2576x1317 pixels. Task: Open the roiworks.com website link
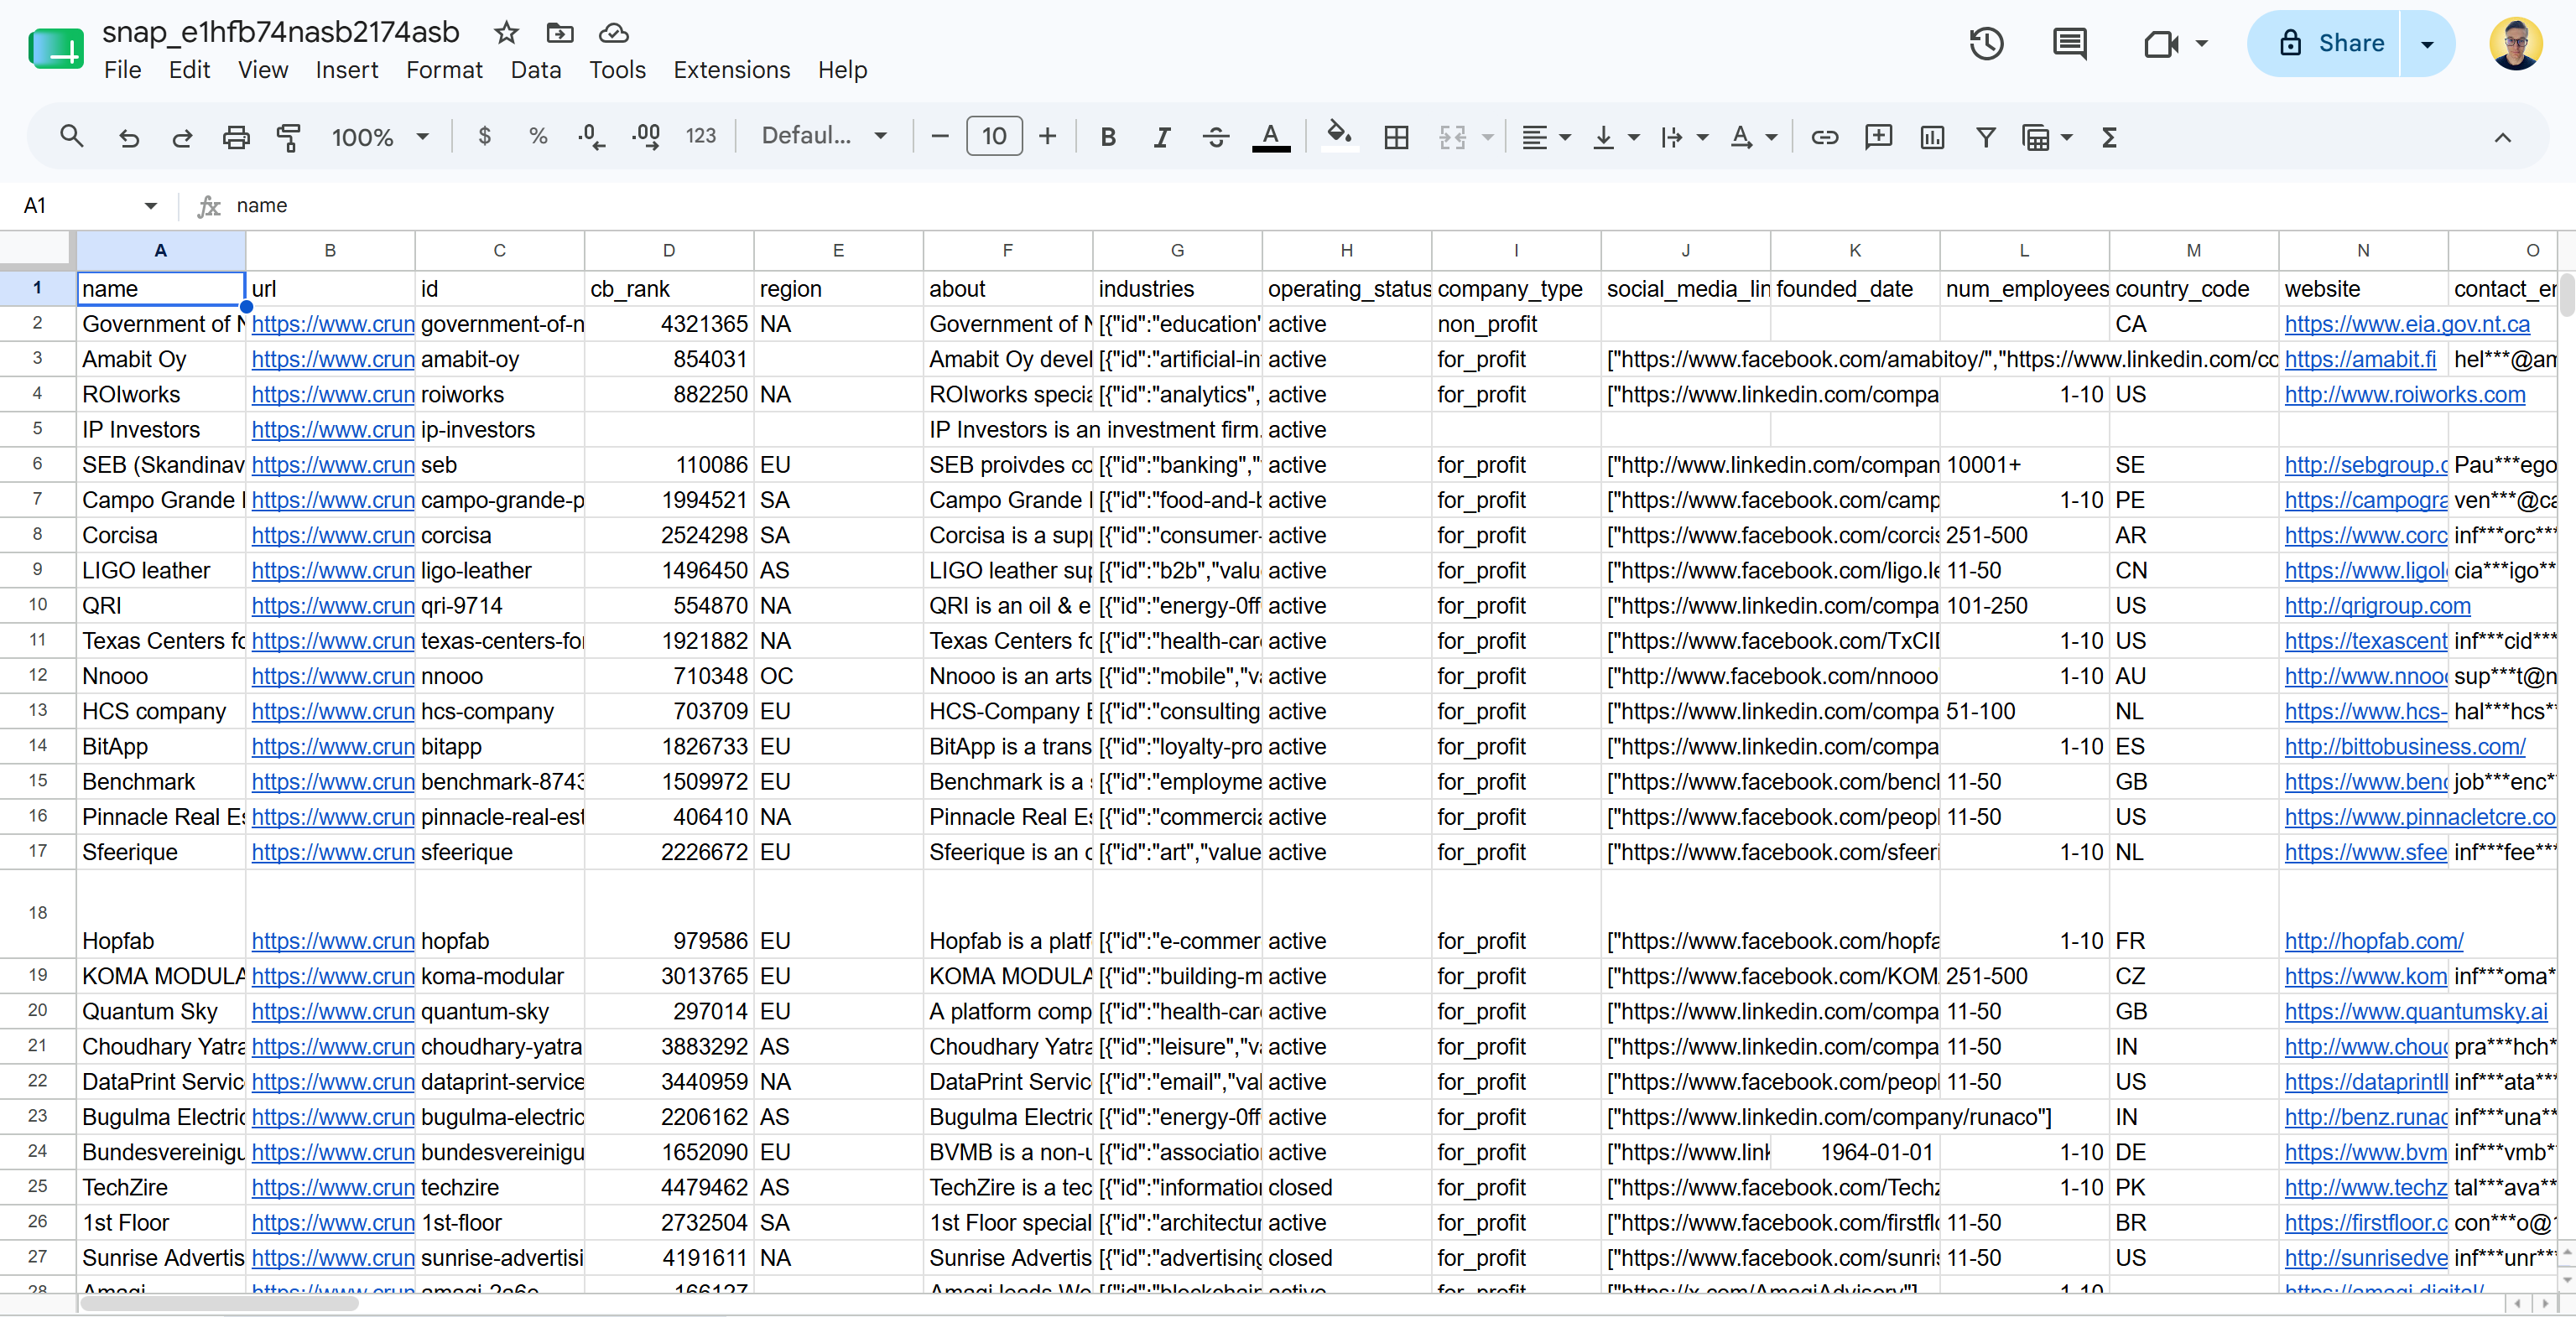2405,395
